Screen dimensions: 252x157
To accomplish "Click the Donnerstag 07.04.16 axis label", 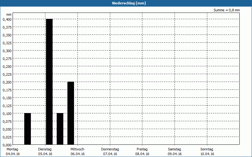I will coord(110,152).
